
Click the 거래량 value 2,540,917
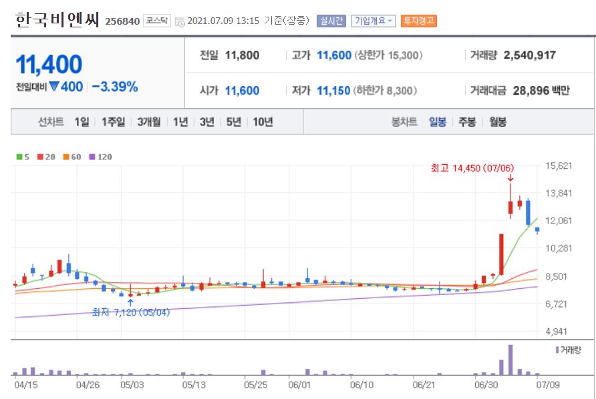pos(529,55)
